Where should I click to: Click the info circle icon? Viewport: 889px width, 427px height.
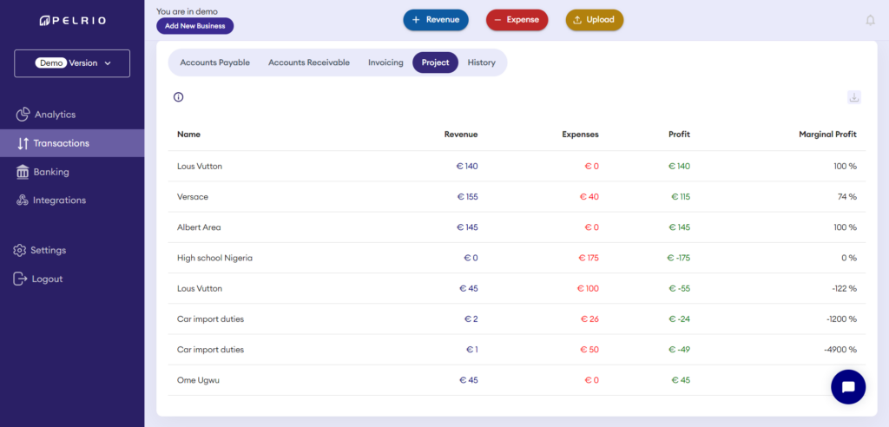(x=179, y=97)
